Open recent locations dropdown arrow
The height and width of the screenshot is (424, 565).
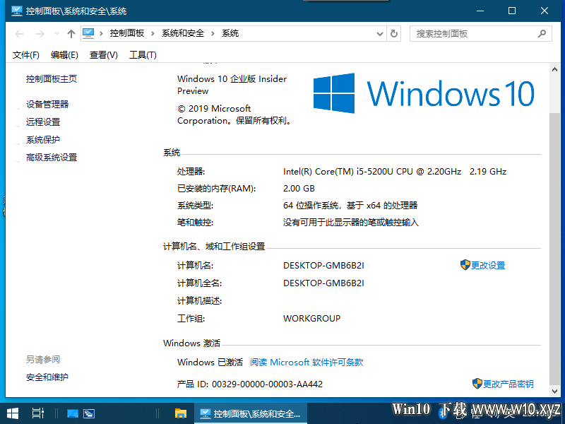point(56,34)
